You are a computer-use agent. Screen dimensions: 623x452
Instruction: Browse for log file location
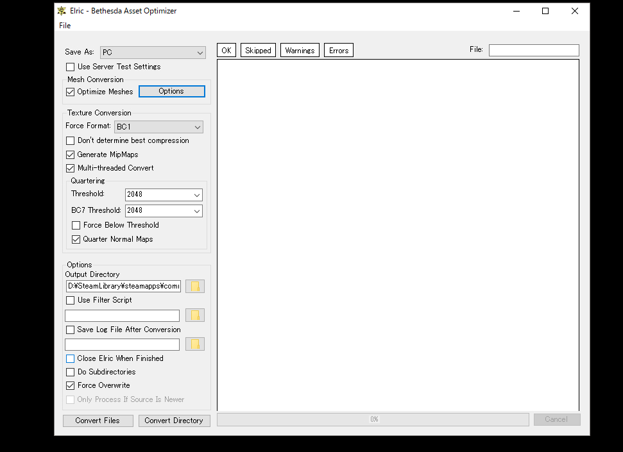[194, 344]
